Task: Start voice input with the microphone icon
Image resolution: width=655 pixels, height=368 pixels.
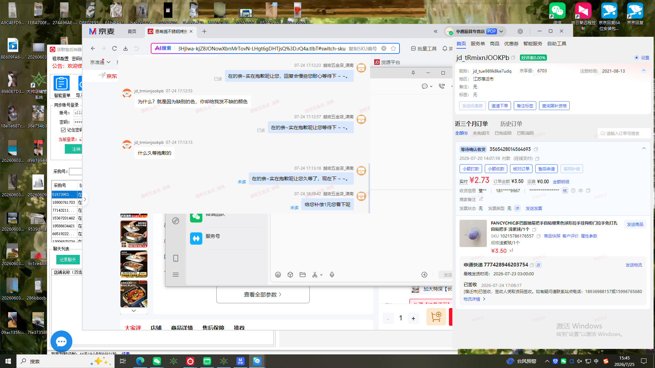Action: [332, 275]
